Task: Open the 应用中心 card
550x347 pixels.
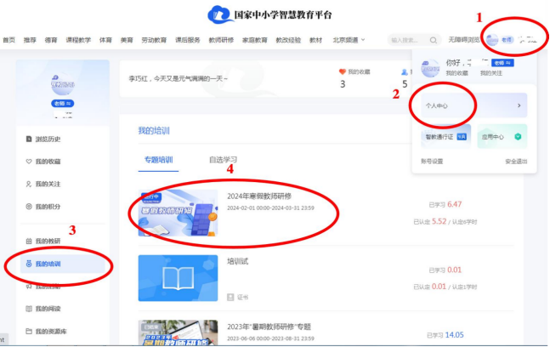Action: pos(502,136)
